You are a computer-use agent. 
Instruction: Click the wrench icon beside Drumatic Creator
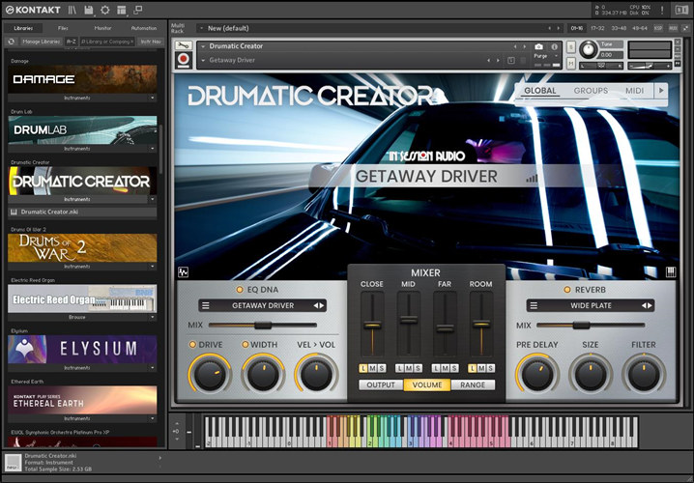coord(184,46)
